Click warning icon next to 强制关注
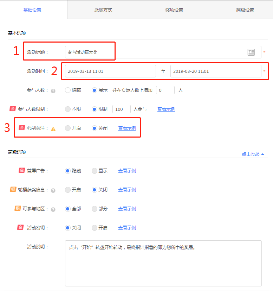273x291 pixels. [53, 129]
